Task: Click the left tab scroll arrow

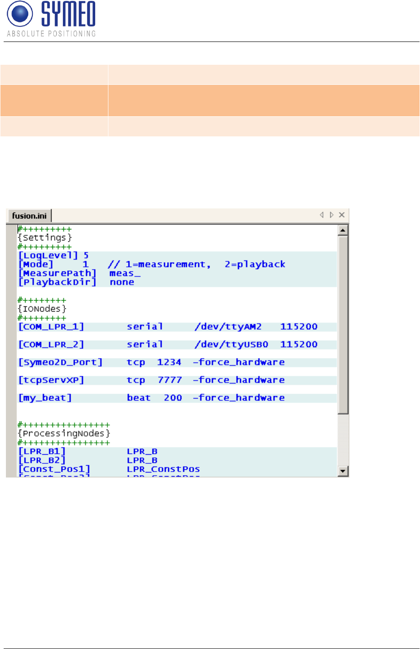Action: (321, 215)
